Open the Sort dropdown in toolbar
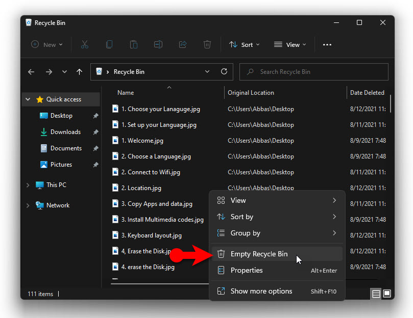This screenshot has width=413, height=318. coord(245,45)
